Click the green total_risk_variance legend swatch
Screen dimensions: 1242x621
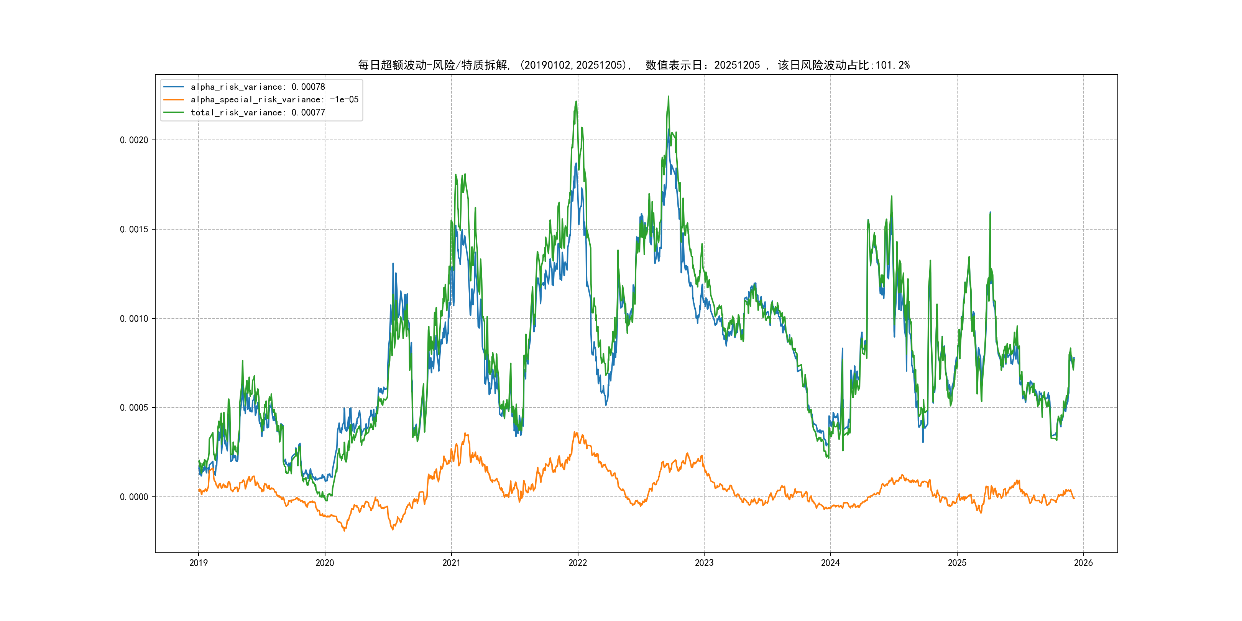pyautogui.click(x=174, y=112)
